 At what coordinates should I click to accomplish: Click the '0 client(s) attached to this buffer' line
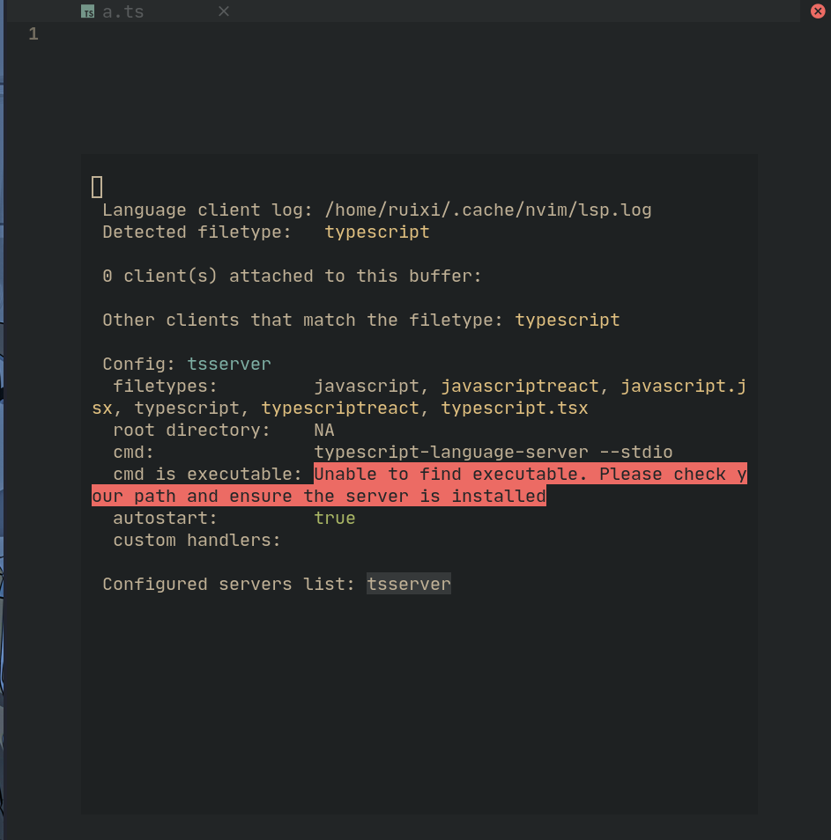pyautogui.click(x=293, y=276)
